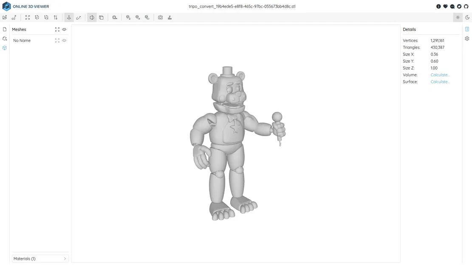The width and height of the screenshot is (472, 265).
Task: Switch the viewer to dark mode
Action: (x=467, y=17)
